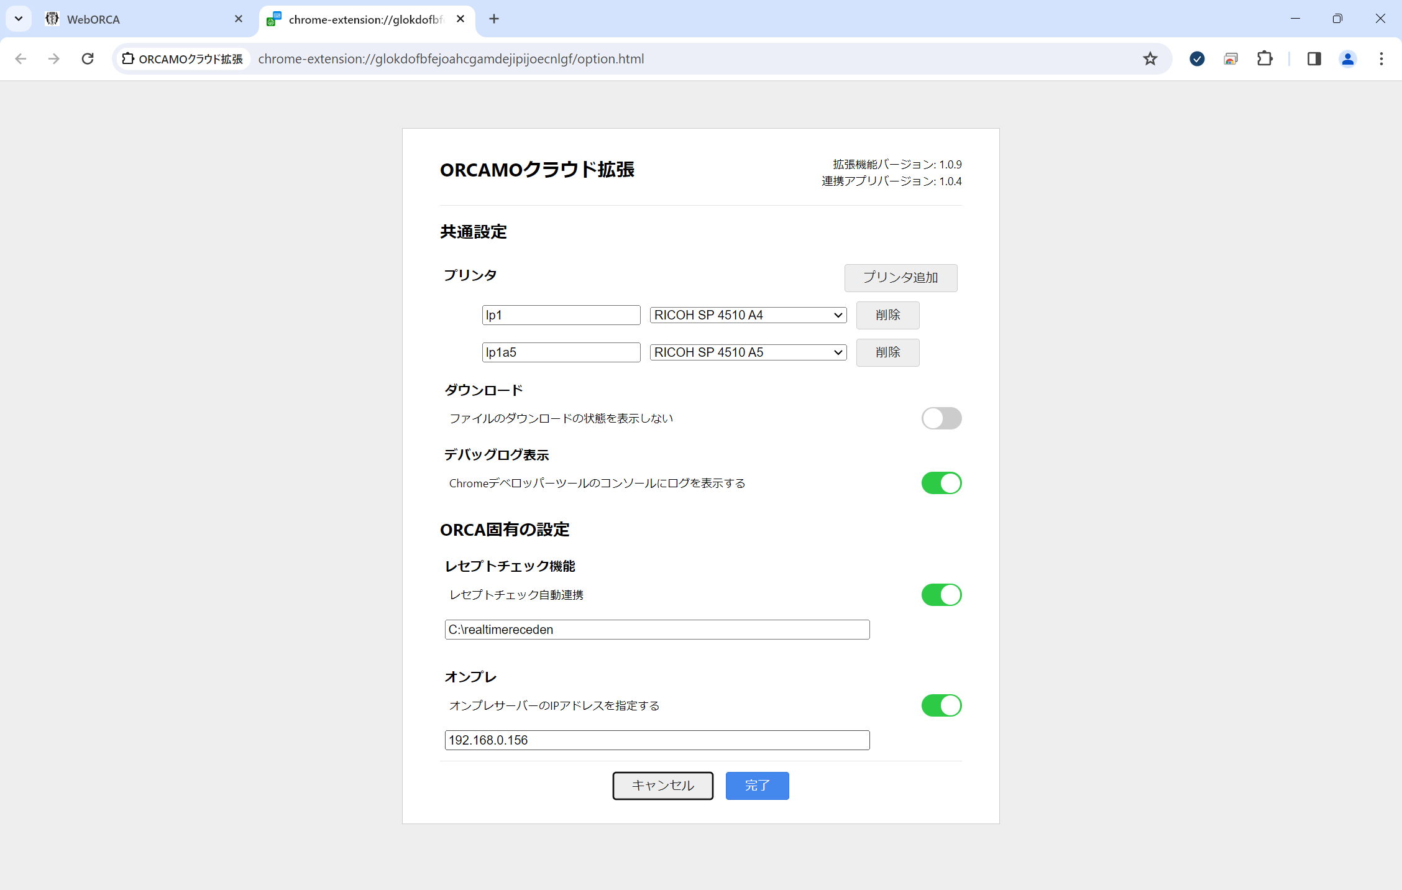Screen dimensions: 1402x890
Task: Toggle the browser side panel icon
Action: pyautogui.click(x=1314, y=58)
